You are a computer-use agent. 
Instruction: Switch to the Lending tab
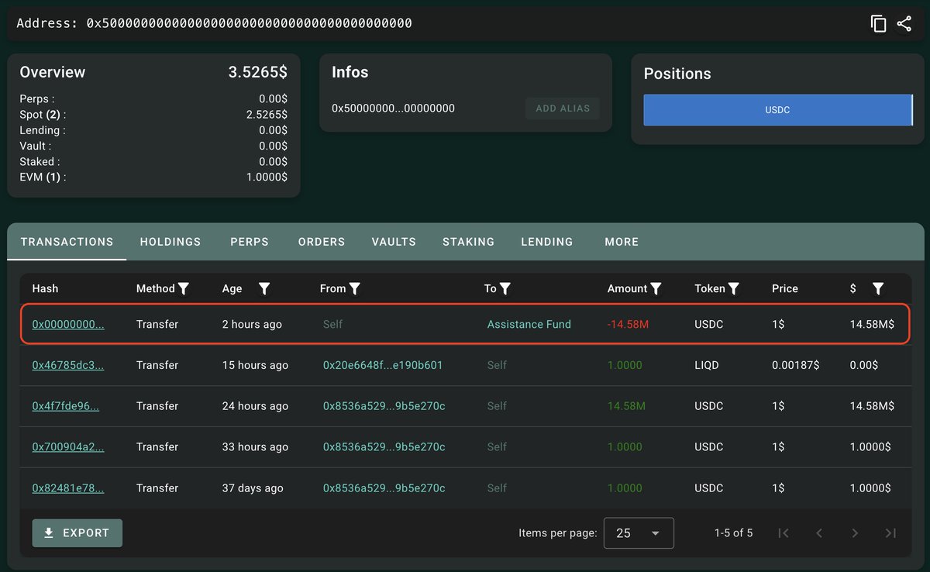click(547, 242)
